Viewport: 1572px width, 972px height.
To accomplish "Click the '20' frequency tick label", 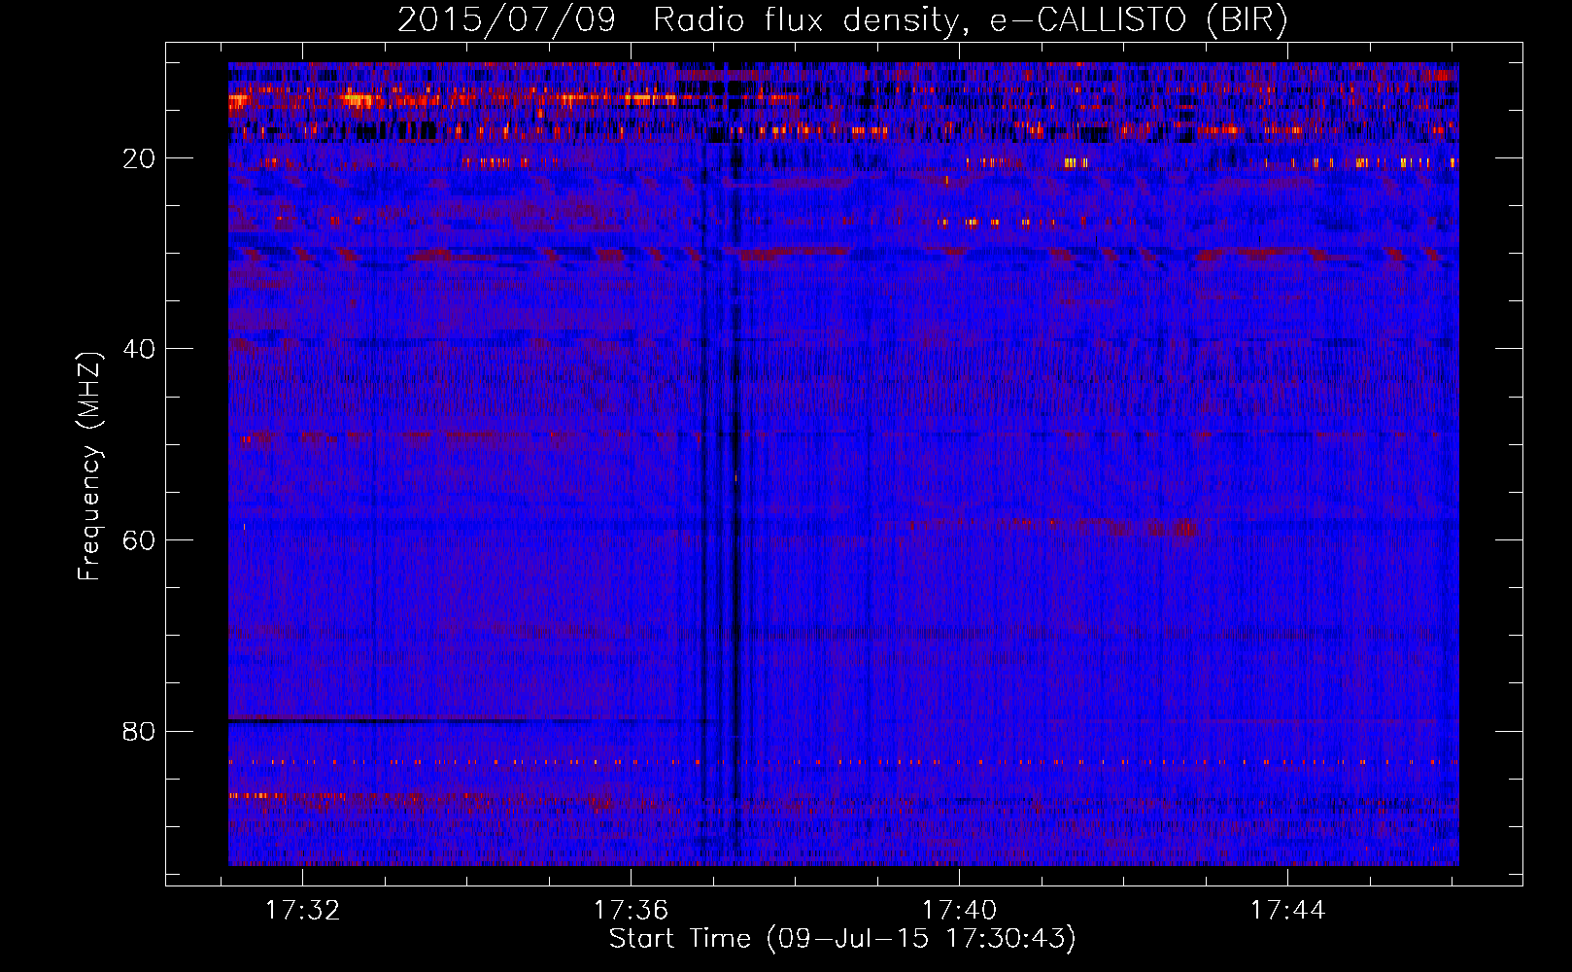I will pos(140,158).
